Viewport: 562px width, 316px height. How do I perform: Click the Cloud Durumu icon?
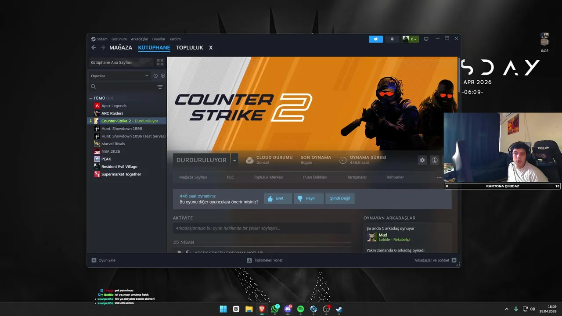click(x=249, y=160)
